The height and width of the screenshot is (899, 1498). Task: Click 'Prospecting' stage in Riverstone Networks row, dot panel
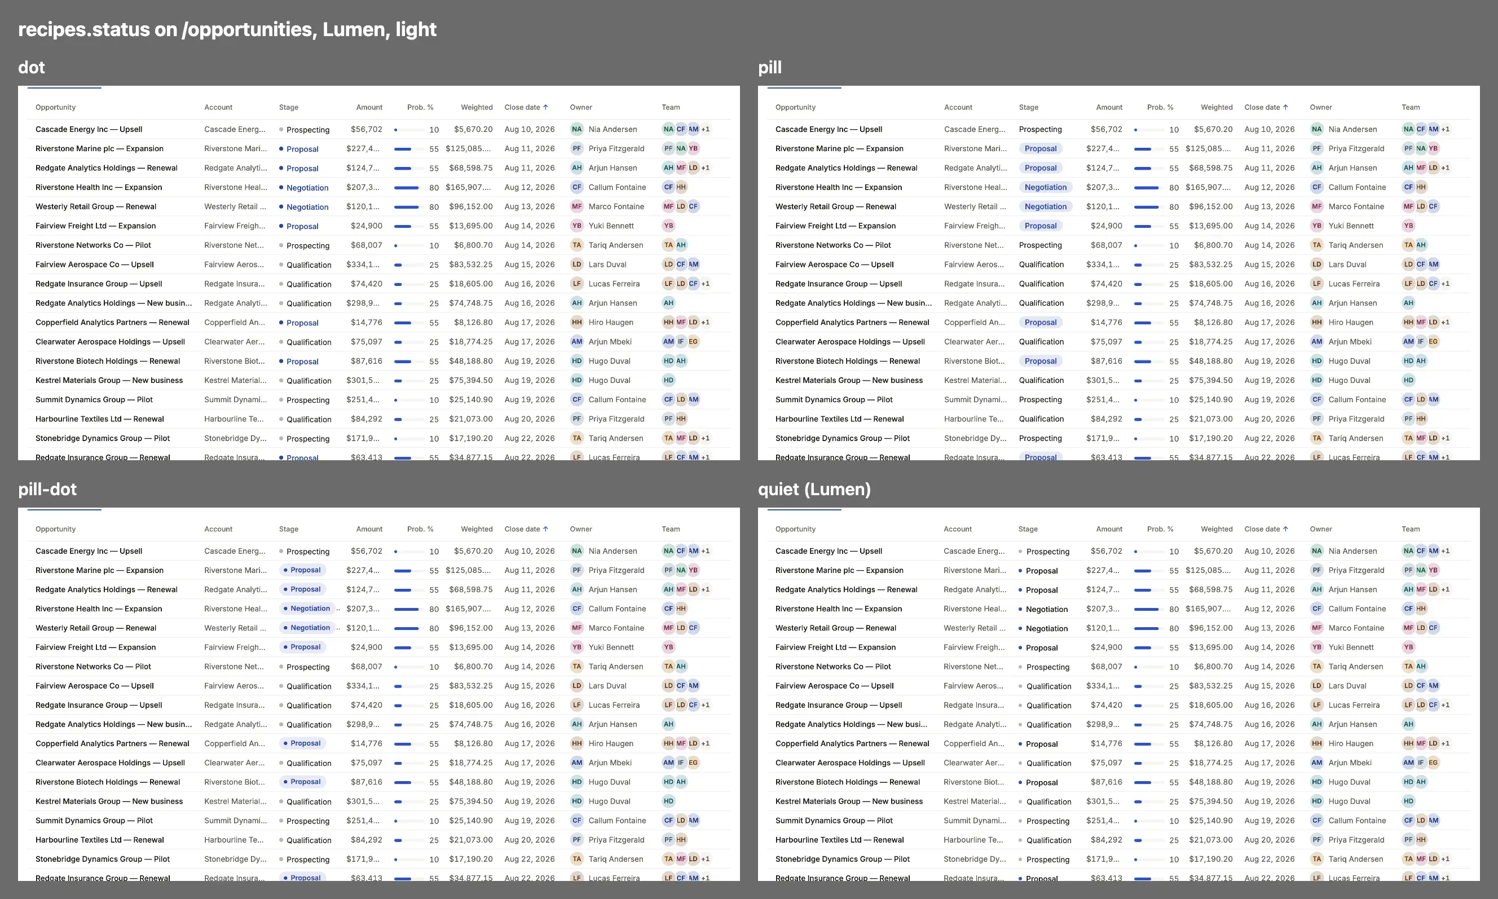[x=308, y=245]
